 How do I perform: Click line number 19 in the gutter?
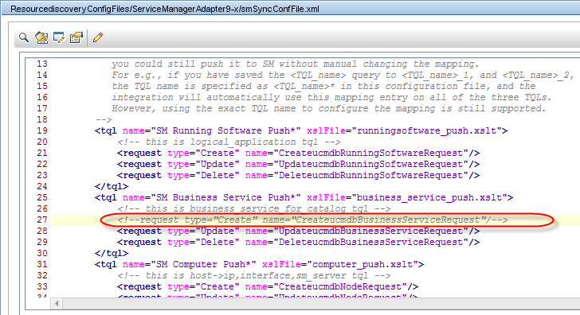click(x=41, y=130)
